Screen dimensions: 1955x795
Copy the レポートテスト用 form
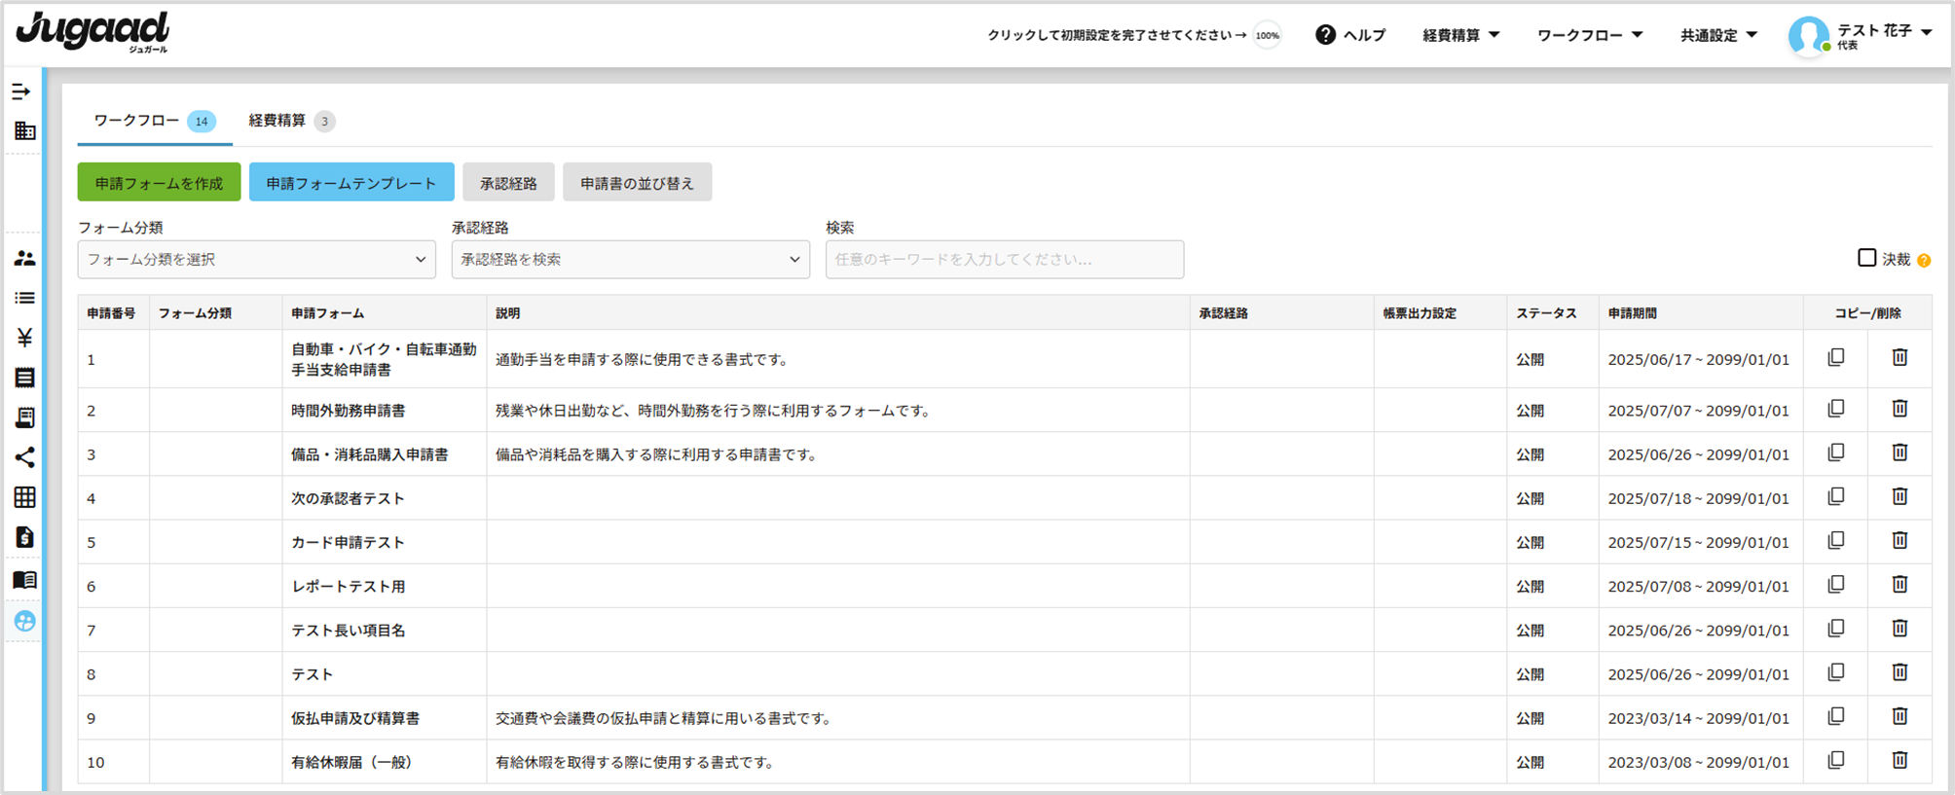click(1836, 585)
